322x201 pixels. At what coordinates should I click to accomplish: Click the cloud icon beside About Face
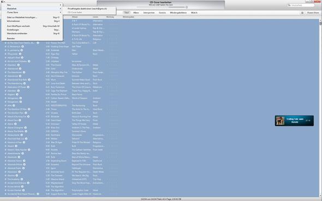[20, 120]
